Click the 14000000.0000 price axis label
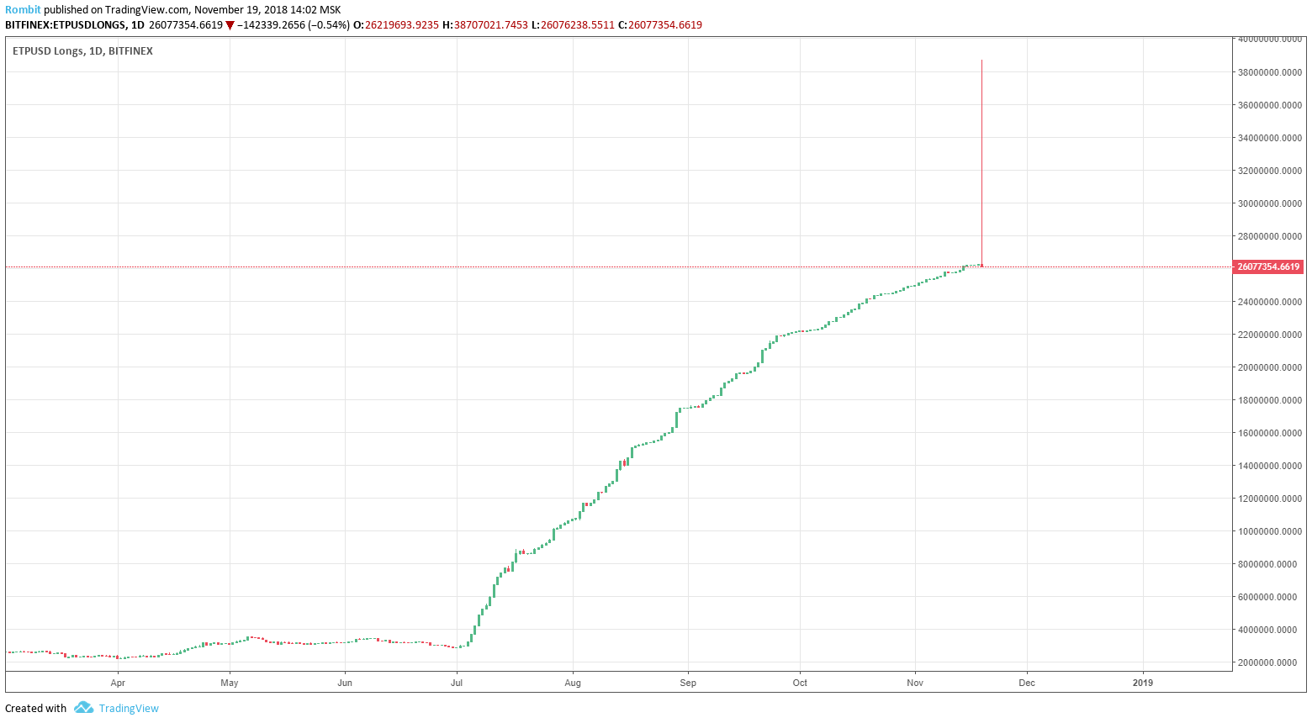The image size is (1312, 723). point(1270,466)
